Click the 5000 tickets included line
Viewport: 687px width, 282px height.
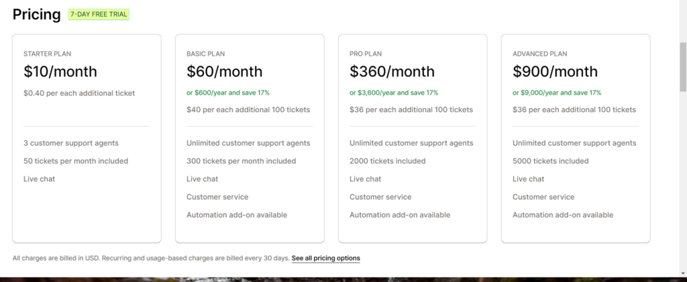[x=550, y=161]
